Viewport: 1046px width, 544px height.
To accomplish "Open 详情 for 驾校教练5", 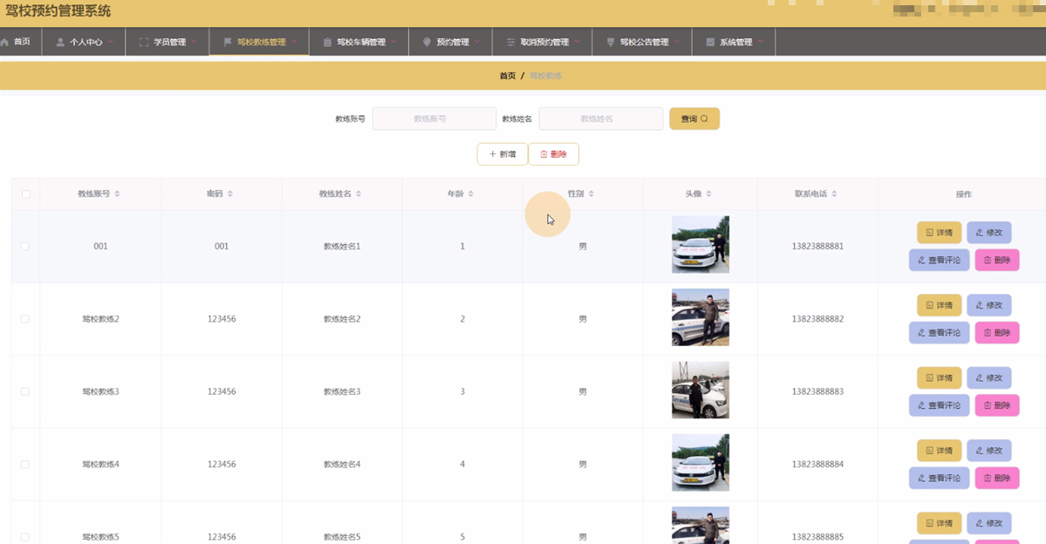I will pyautogui.click(x=940, y=523).
